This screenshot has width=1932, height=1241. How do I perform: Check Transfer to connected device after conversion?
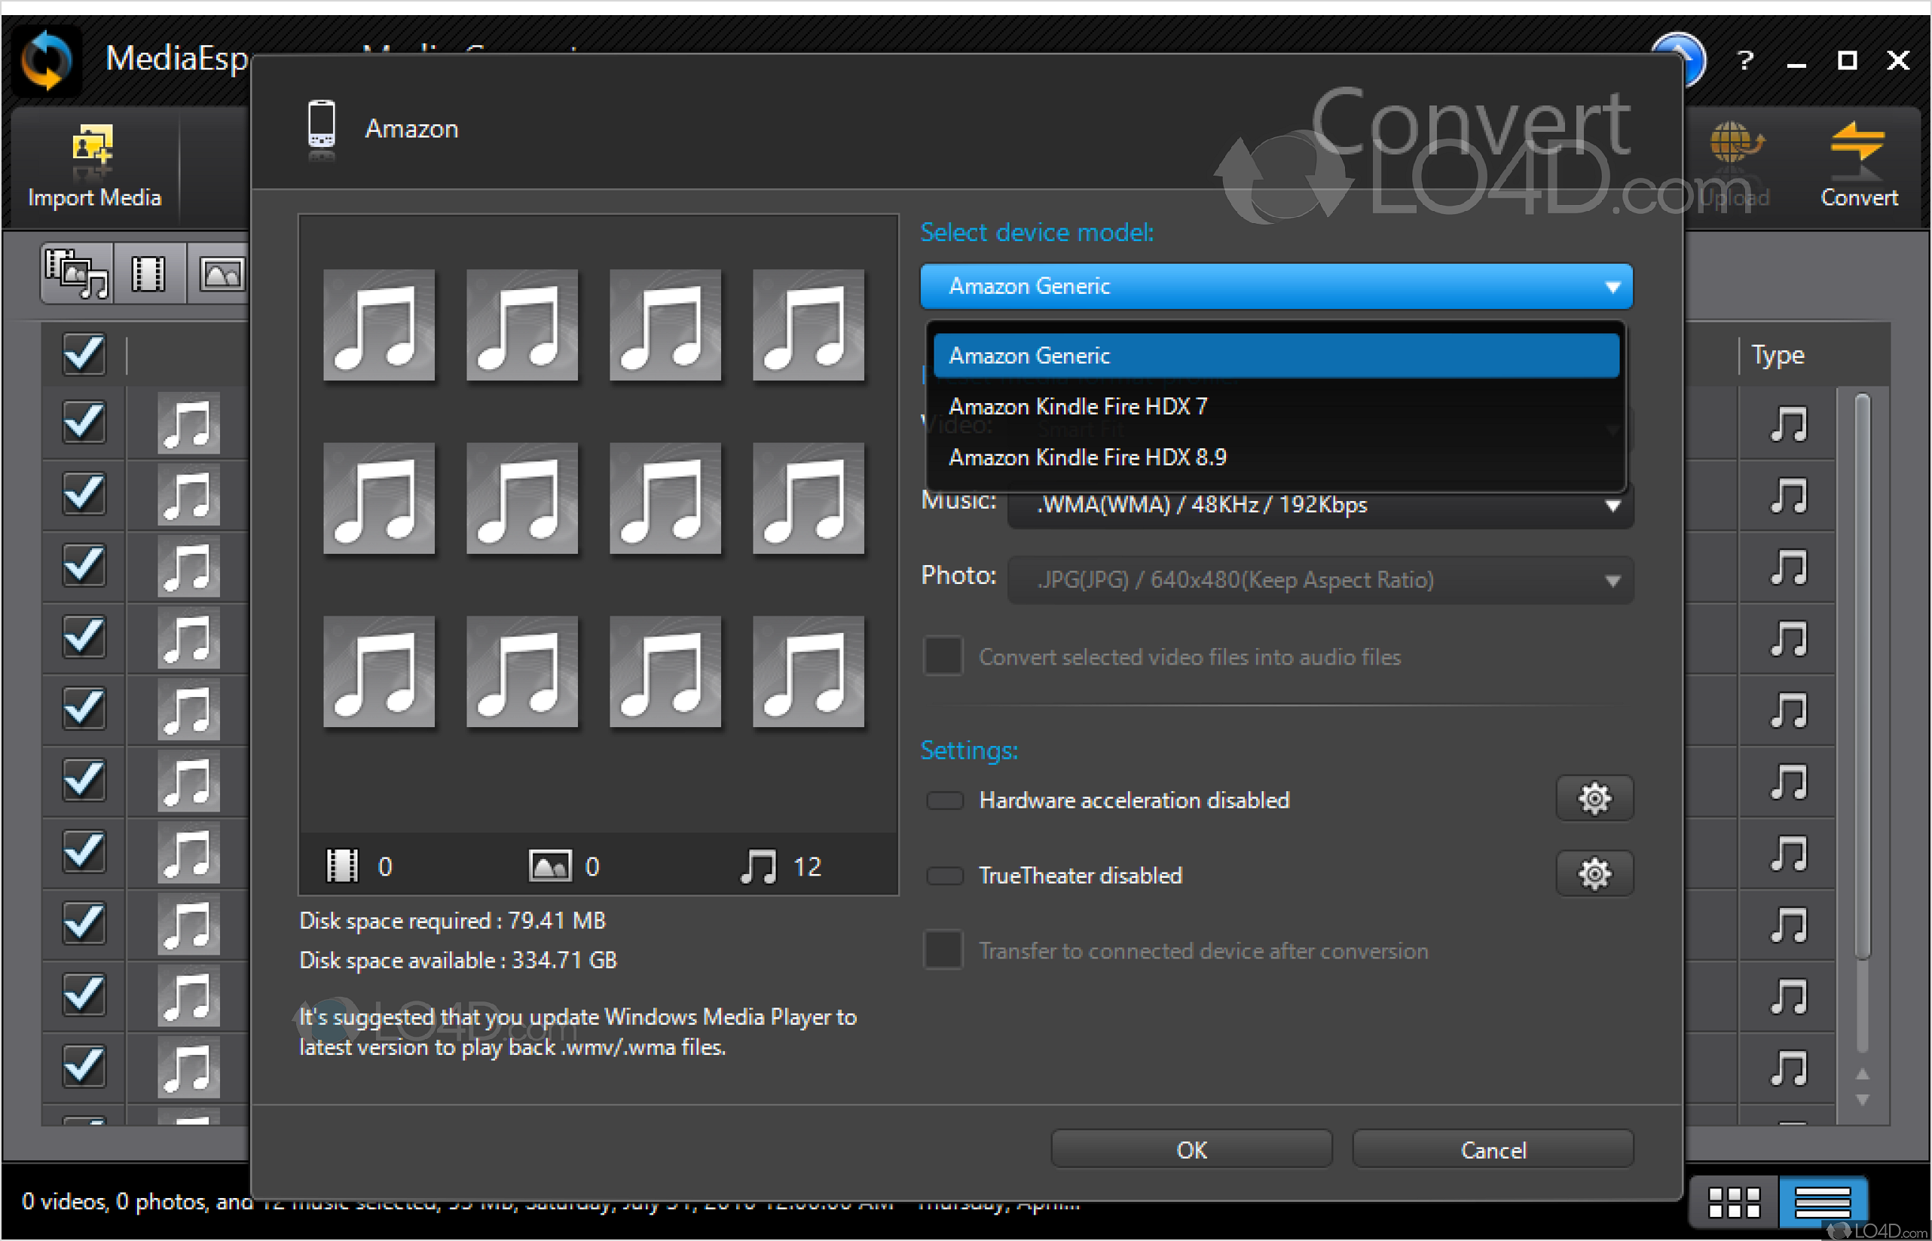pyautogui.click(x=943, y=950)
